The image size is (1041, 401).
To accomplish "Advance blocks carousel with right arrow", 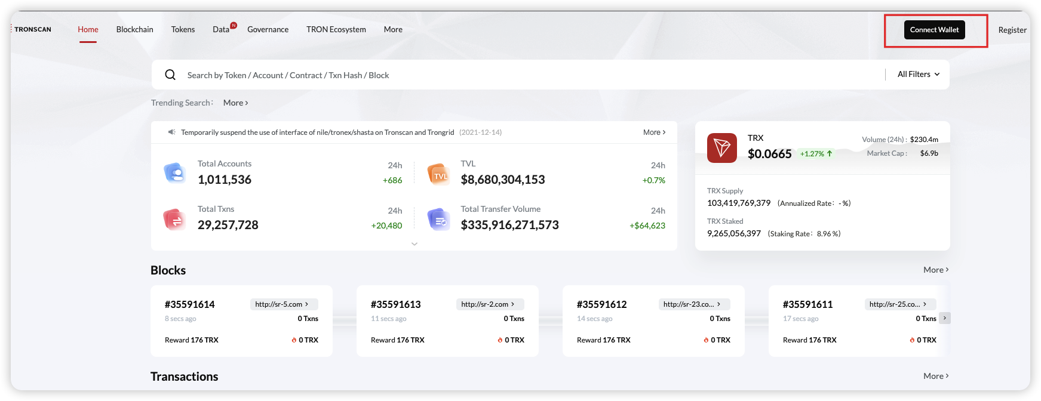I will [944, 318].
